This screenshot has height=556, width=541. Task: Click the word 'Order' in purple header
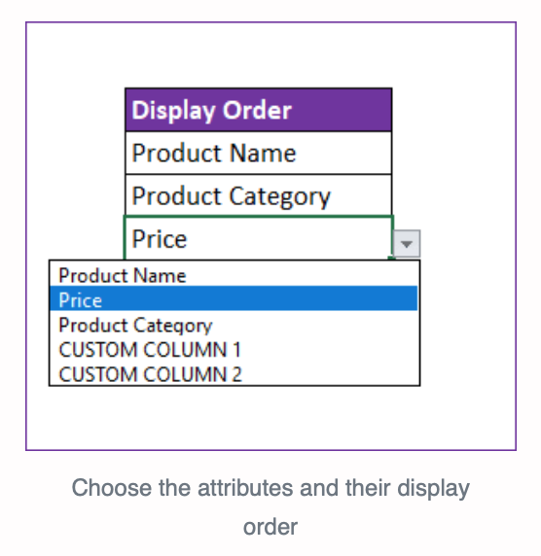[x=258, y=110]
